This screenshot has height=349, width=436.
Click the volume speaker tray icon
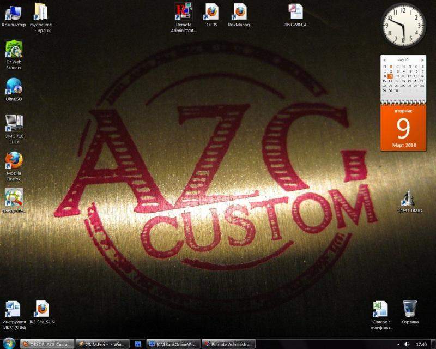tap(407, 344)
